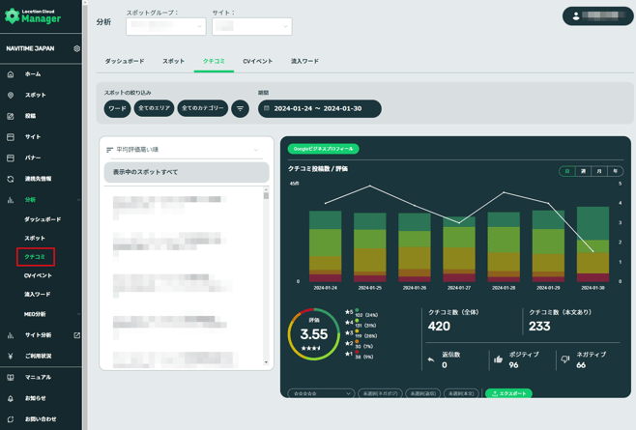Click the thumbs-up icon by ポジティブ
This screenshot has height=430, width=636.
coord(499,359)
